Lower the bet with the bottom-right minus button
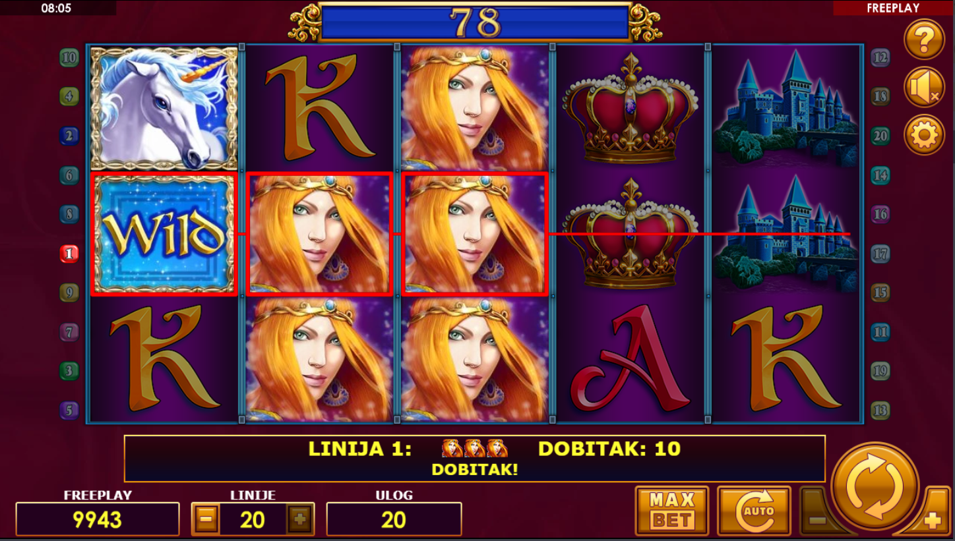Screen dimensions: 955x541 pyautogui.click(x=818, y=519)
